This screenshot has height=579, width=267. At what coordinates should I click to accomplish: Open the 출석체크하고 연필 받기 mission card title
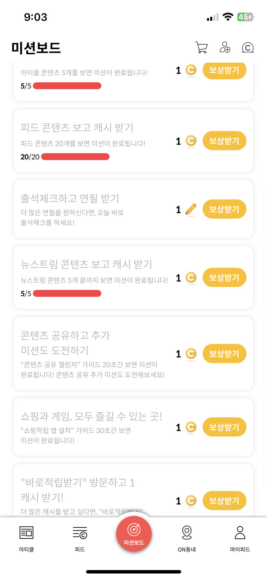click(70, 198)
